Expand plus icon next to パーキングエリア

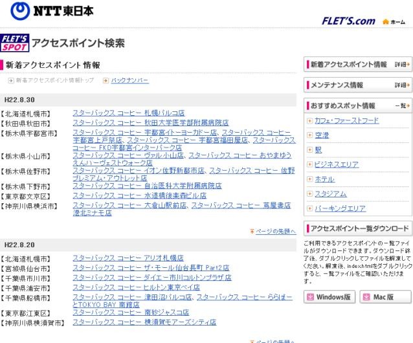(309, 209)
